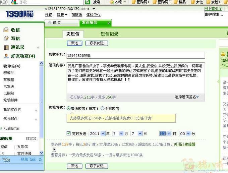Switch to the 发送短信 tab
The image size is (228, 173).
pos(95,23)
